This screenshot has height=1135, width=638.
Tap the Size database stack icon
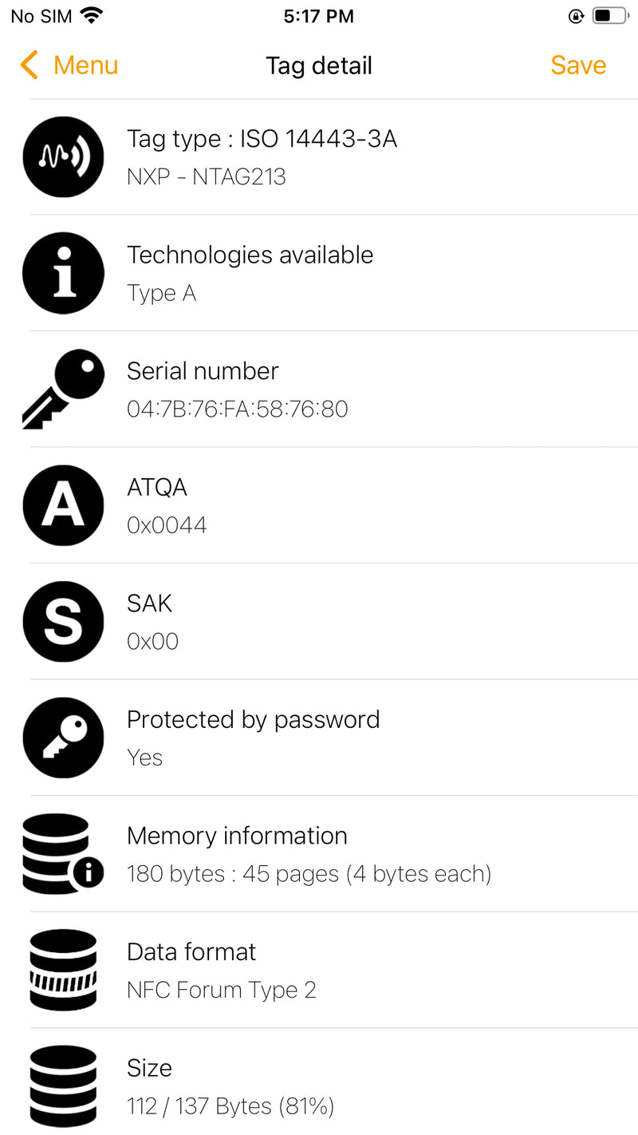point(63,1086)
